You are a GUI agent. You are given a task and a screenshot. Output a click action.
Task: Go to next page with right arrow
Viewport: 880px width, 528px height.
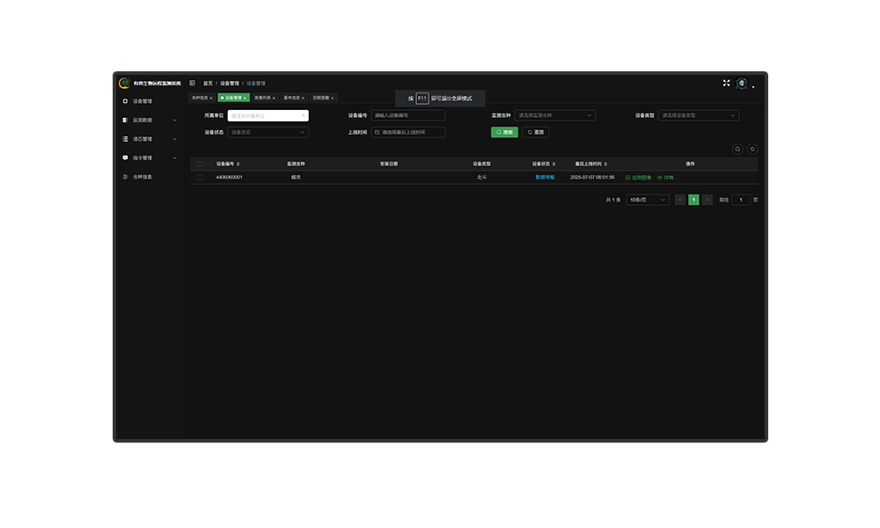tap(708, 200)
